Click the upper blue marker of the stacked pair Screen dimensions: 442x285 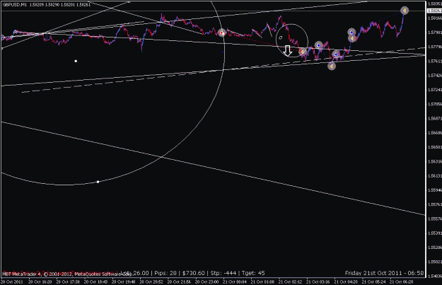point(351,32)
